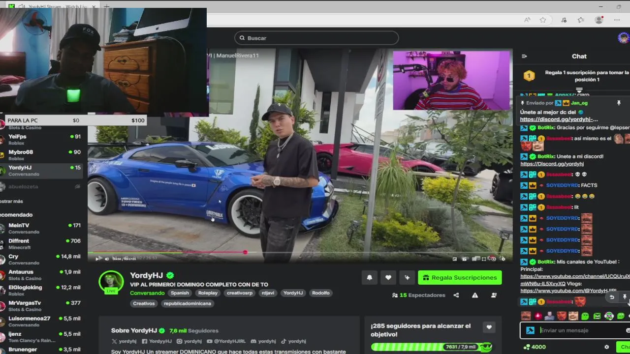Select the Rodolfo tag

[x=321, y=293]
